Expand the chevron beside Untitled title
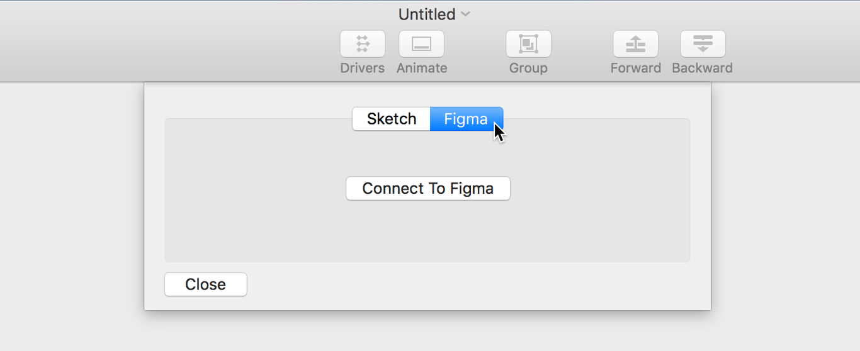 466,14
